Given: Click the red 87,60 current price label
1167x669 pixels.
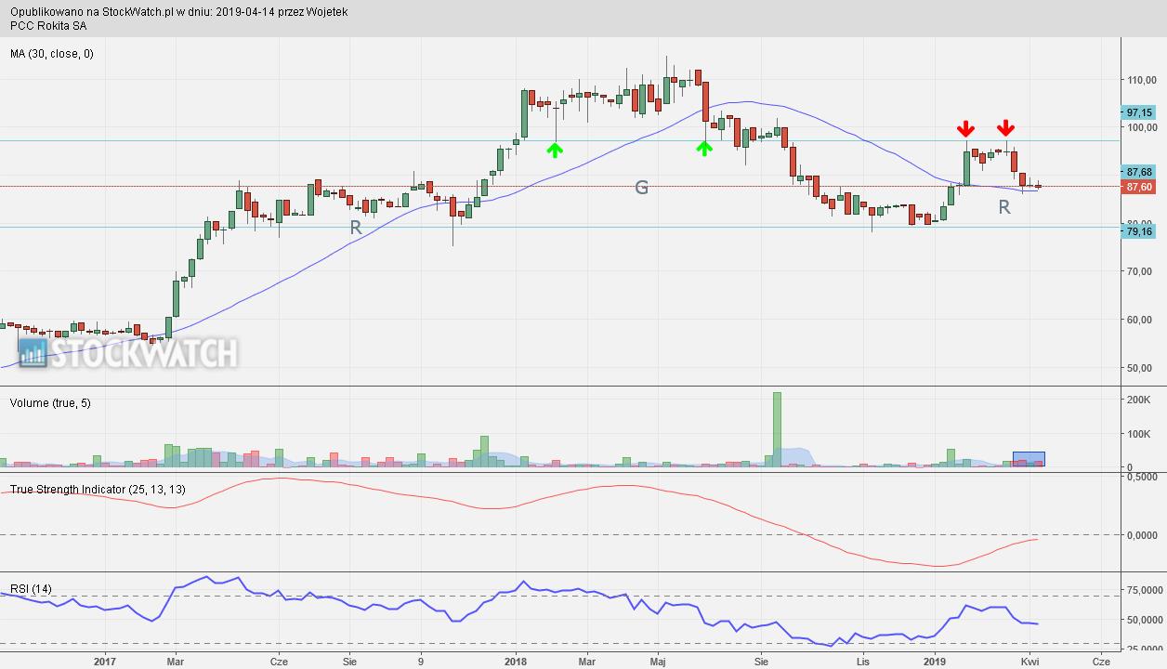Looking at the screenshot, I should 1139,187.
